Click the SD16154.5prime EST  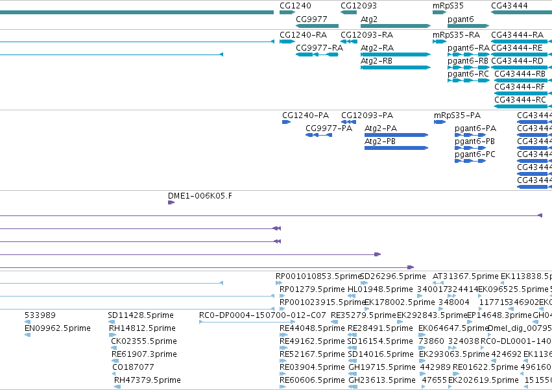pyautogui.click(x=352, y=348)
